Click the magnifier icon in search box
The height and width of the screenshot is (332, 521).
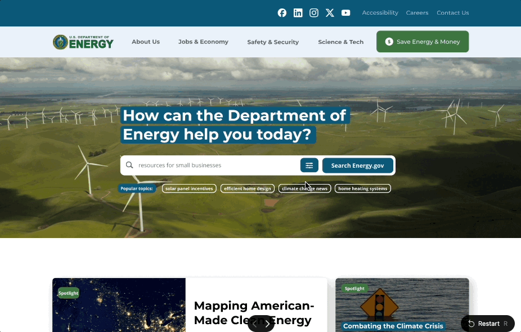(129, 165)
